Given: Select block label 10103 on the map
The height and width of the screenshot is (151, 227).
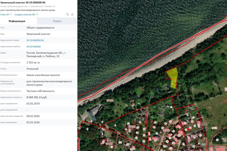Looking at the screenshot, I should tap(166, 130).
